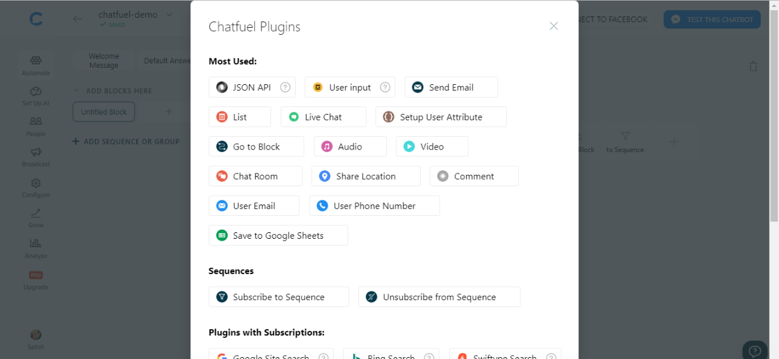Viewport: 779px width, 359px height.
Task: Collapse the ADD BLOCKS HERE group
Action: tap(77, 91)
